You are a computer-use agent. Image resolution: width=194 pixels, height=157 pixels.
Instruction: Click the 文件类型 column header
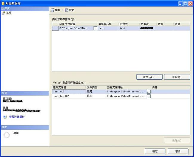pos(96,87)
